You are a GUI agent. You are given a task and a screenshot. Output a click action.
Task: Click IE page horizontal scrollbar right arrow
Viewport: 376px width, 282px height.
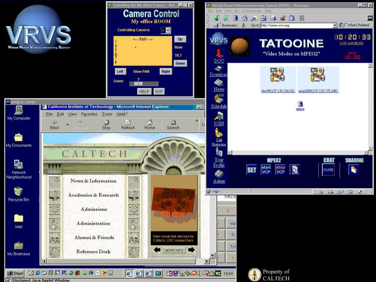(207, 261)
